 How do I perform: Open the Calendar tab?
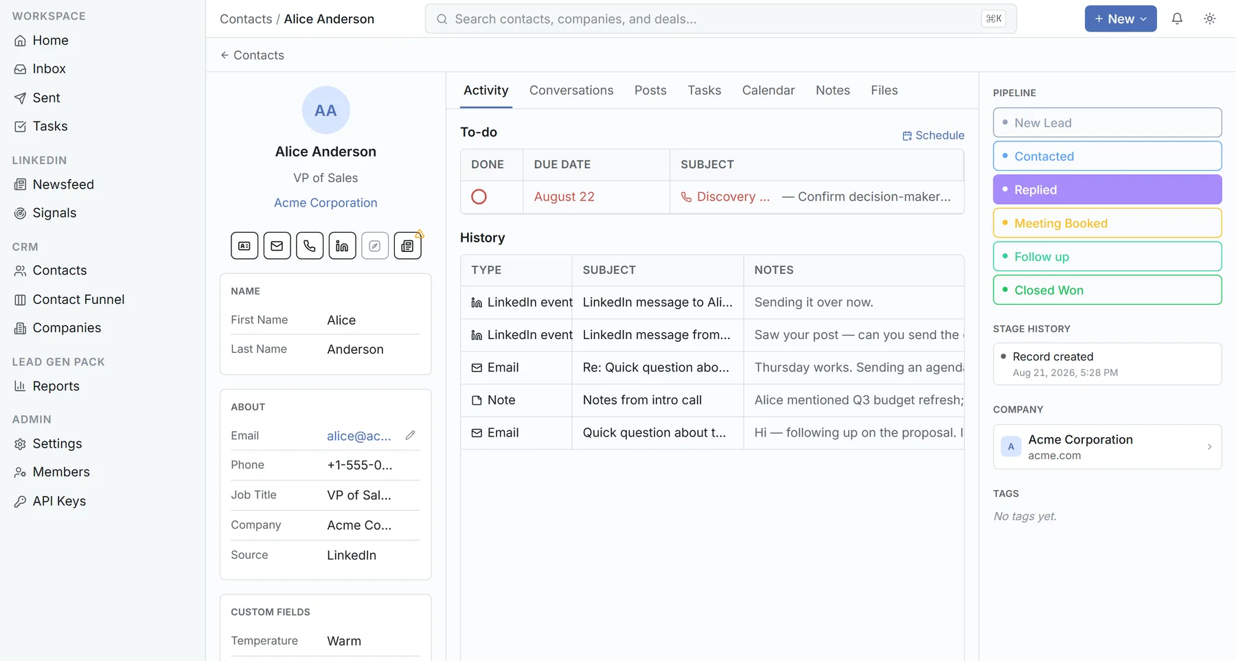pyautogui.click(x=768, y=90)
